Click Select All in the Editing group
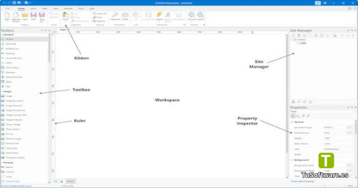The height and width of the screenshot is (188, 358). [x=100, y=14]
